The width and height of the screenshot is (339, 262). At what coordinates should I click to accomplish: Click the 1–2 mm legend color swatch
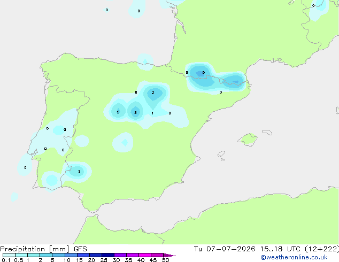coord(34,255)
